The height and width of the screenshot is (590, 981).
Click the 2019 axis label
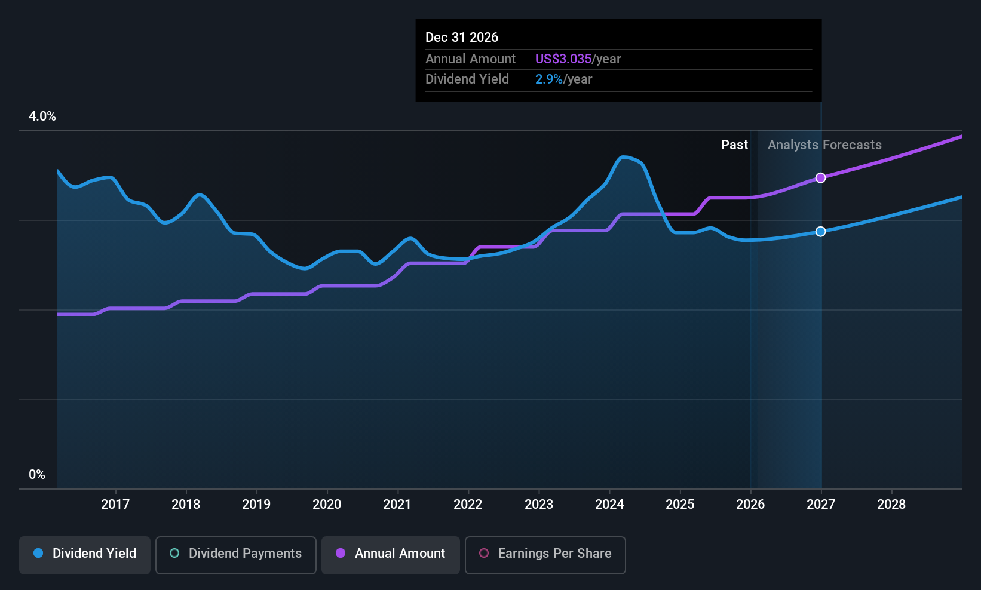(x=256, y=505)
